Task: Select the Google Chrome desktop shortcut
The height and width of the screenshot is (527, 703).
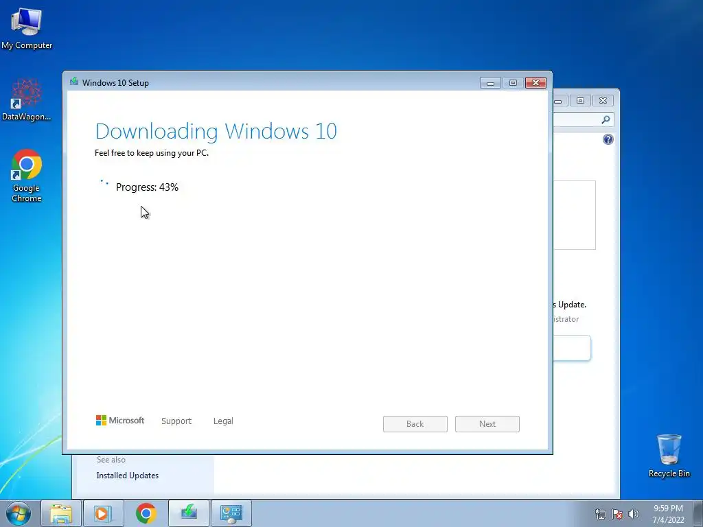Action: click(x=27, y=175)
